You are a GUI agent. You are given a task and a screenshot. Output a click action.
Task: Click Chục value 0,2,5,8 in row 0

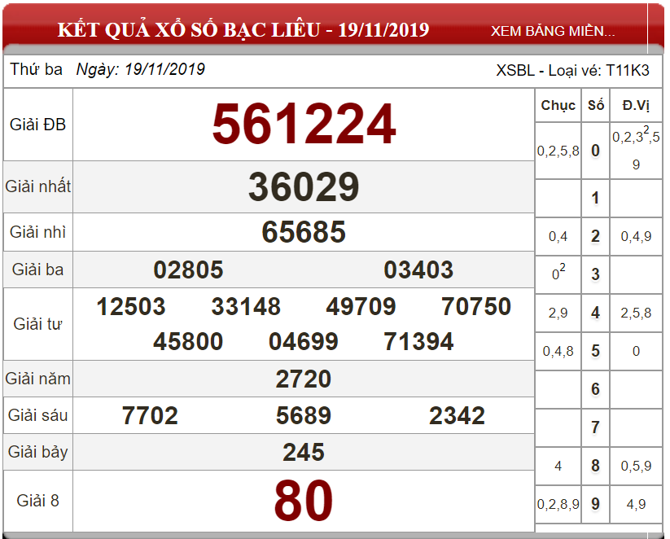(558, 151)
